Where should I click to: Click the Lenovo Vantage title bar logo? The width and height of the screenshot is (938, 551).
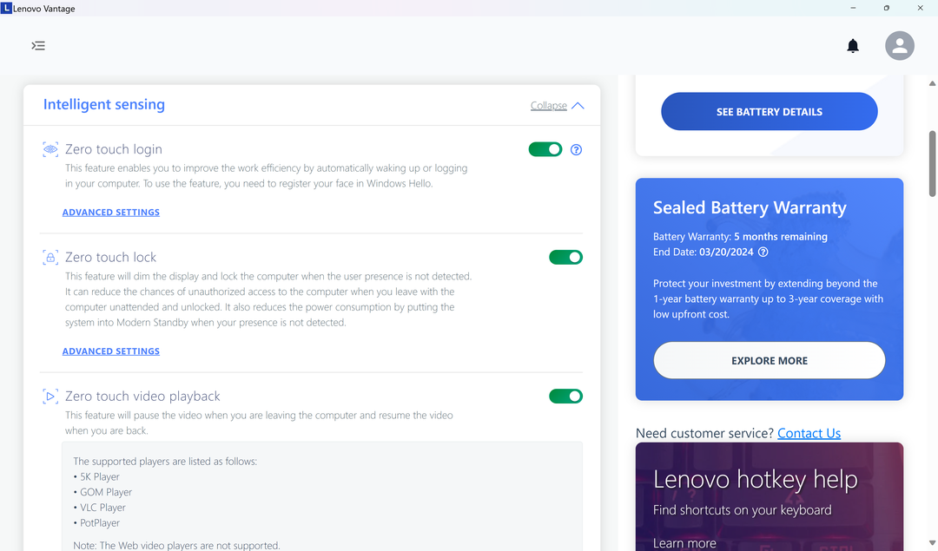(6, 9)
